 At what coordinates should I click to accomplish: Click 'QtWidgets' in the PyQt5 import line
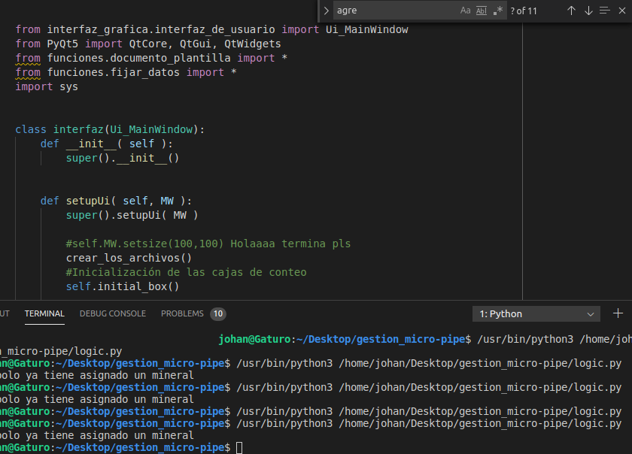(x=253, y=44)
